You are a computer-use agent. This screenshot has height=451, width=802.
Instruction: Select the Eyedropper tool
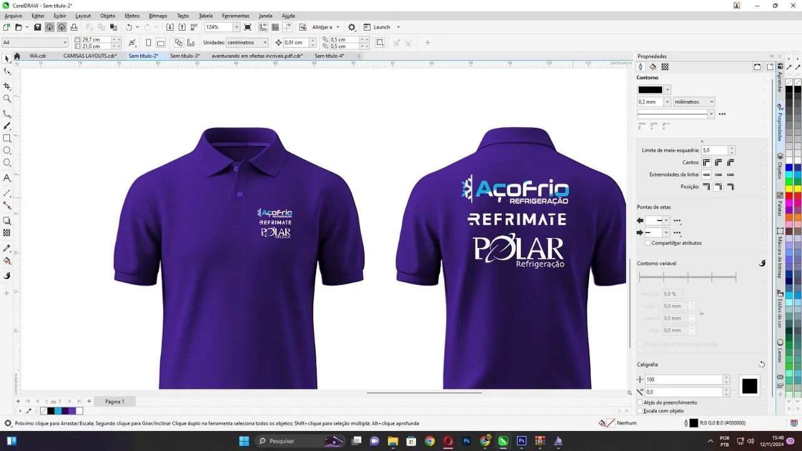pos(7,248)
